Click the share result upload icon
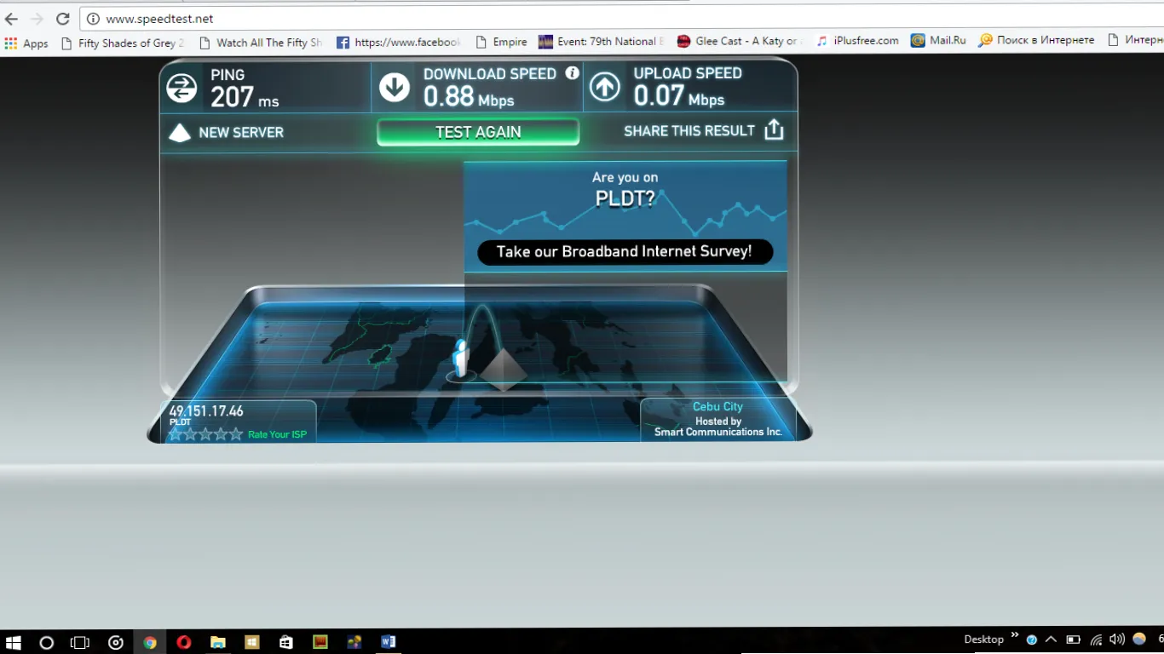 (x=773, y=129)
